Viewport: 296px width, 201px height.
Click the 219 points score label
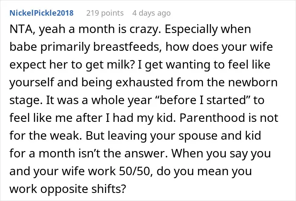pos(105,13)
